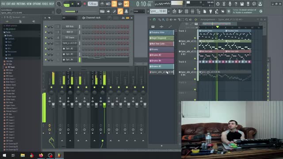This screenshot has height=159, width=283.
Task: Click the question mark help icon
Action: click(236, 4)
